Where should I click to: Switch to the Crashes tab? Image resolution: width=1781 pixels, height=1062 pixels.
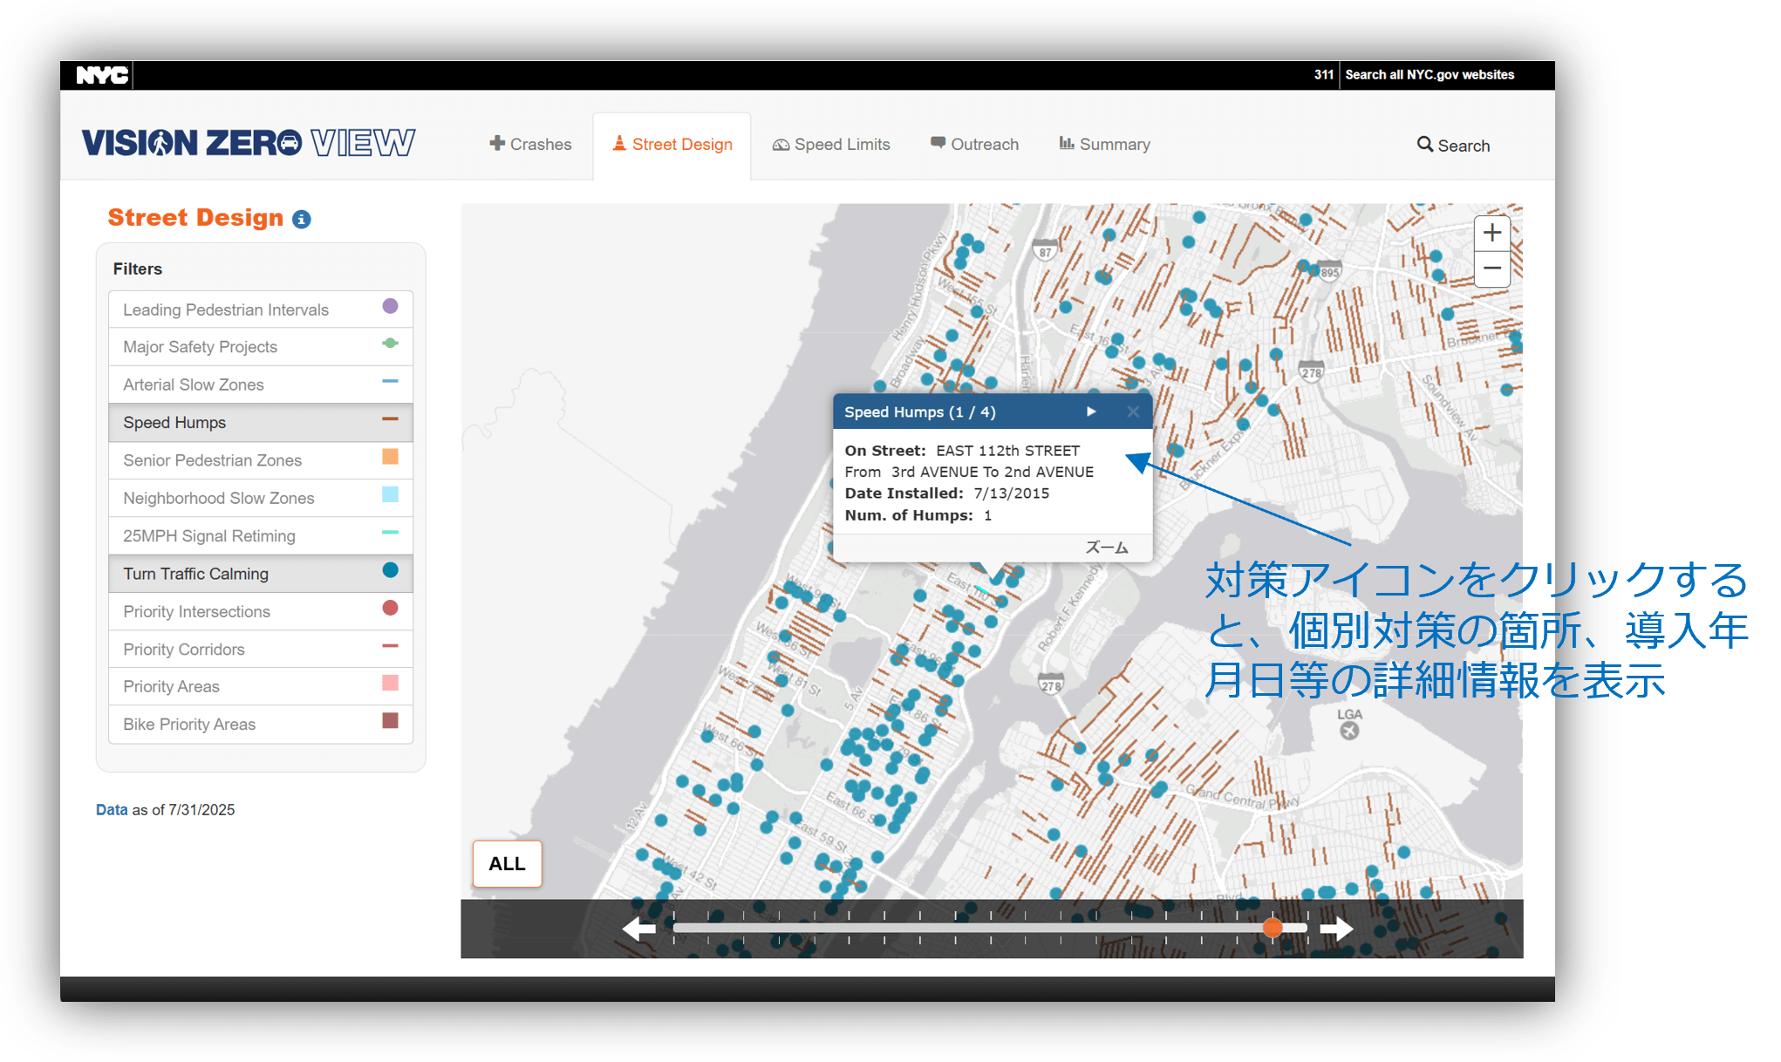point(530,145)
